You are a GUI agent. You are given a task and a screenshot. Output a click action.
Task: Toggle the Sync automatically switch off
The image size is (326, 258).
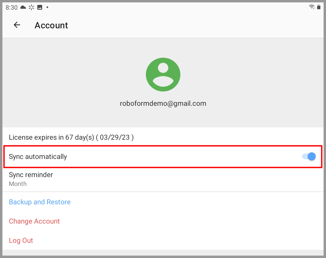[x=309, y=157]
